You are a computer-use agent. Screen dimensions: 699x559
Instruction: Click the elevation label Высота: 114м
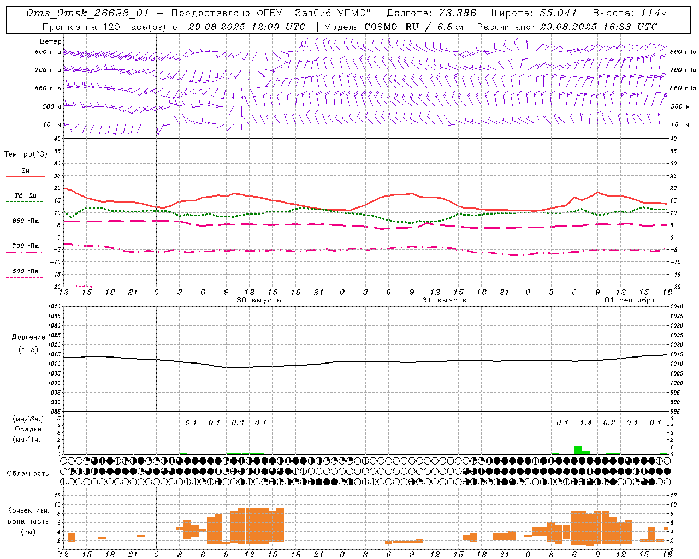tap(630, 13)
